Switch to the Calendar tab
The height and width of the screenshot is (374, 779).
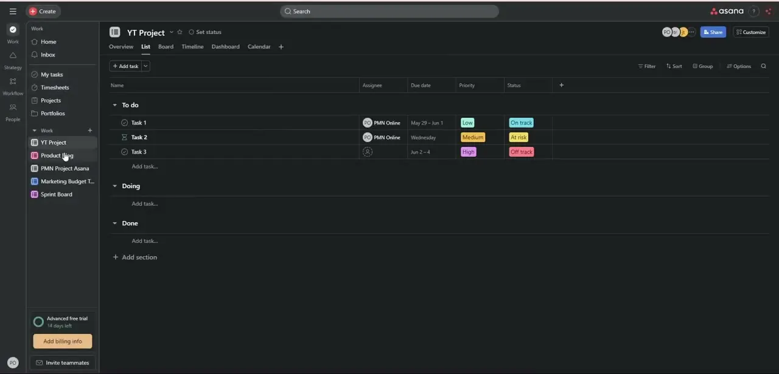[x=259, y=47]
